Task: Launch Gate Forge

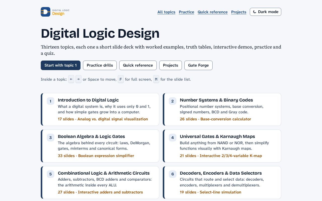Action: pyautogui.click(x=198, y=65)
